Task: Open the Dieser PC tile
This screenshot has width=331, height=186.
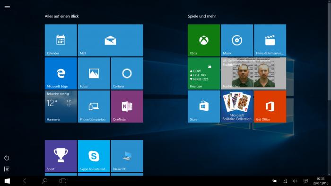Action: (127, 156)
